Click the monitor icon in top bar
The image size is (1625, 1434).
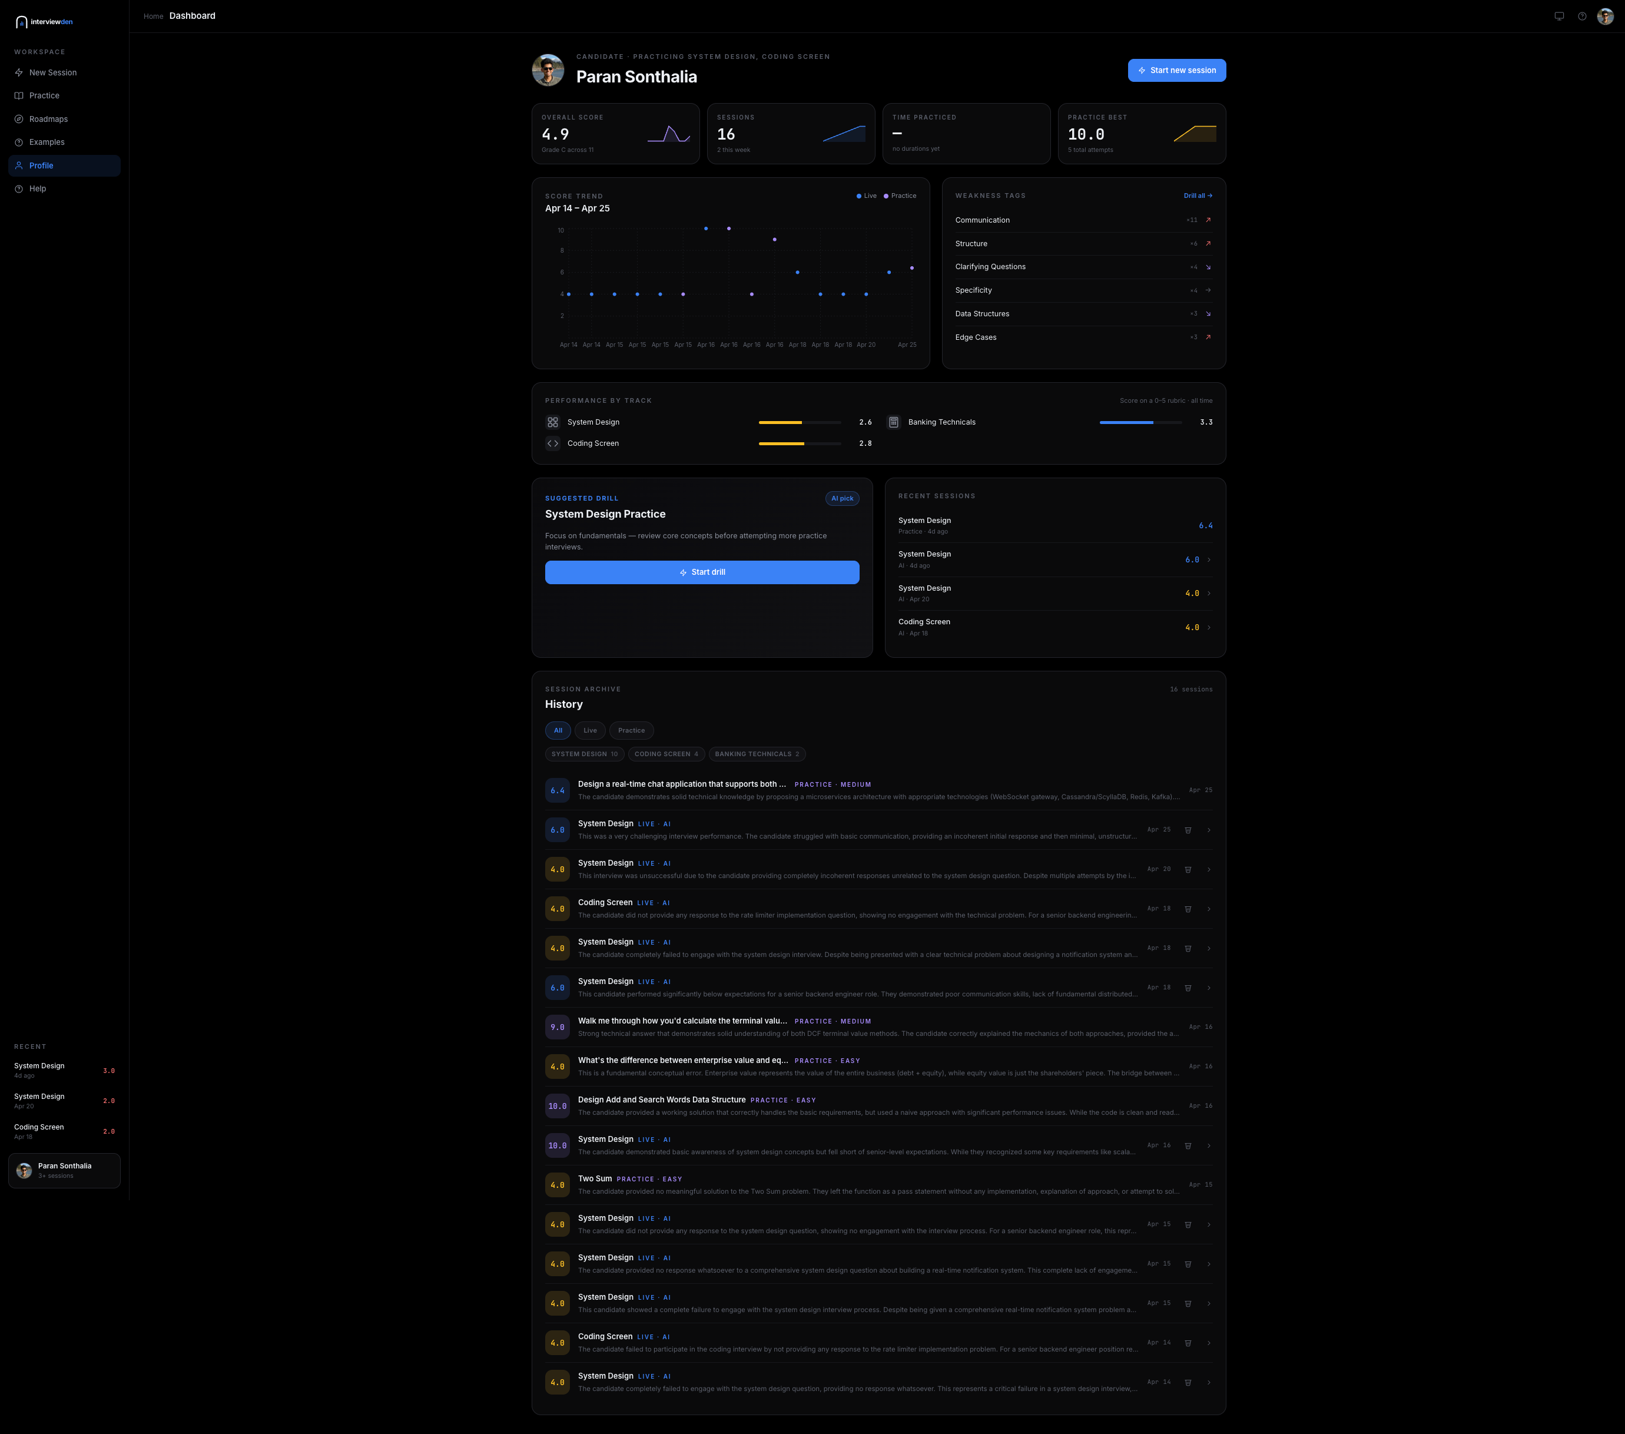[x=1559, y=16]
